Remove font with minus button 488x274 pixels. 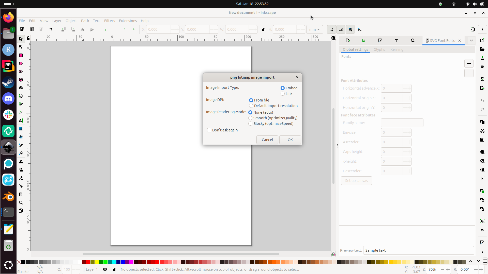pos(469,73)
